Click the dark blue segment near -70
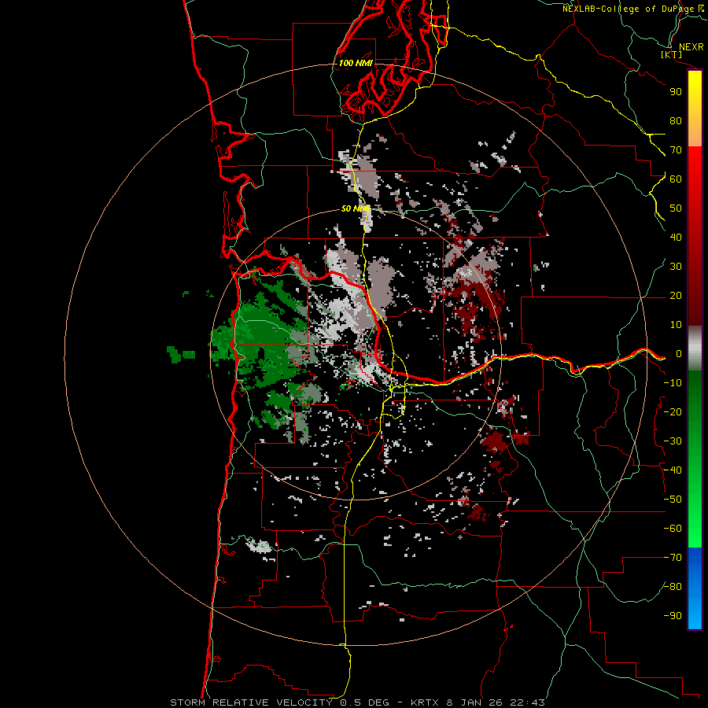 click(695, 558)
